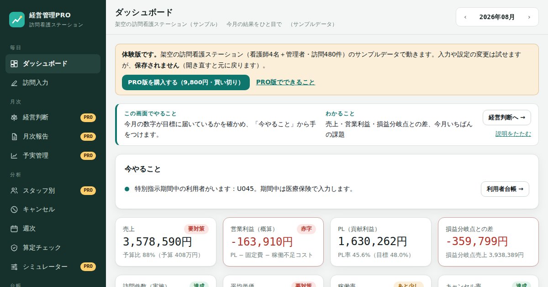This screenshot has height=287, width=548.
Task: Open ダッシュボード in sidebar
Action: tap(53, 64)
